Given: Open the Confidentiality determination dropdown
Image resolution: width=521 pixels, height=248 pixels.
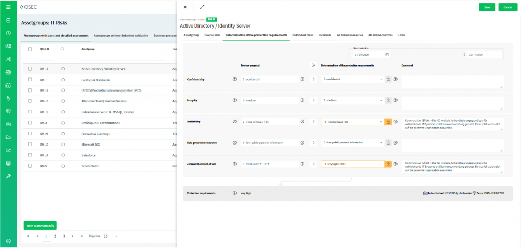Looking at the screenshot, I should point(353,79).
